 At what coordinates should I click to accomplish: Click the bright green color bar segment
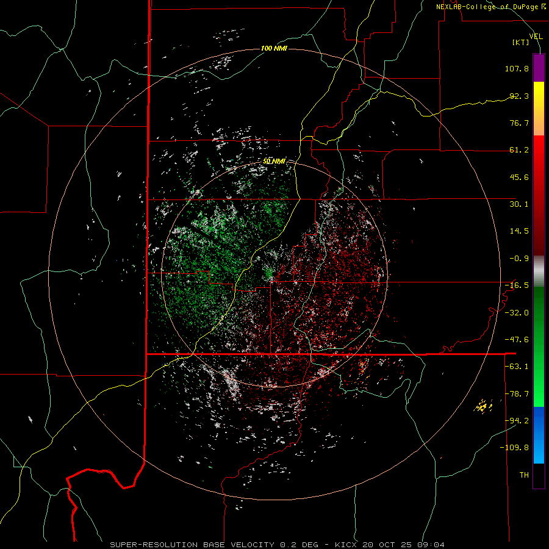(539, 346)
